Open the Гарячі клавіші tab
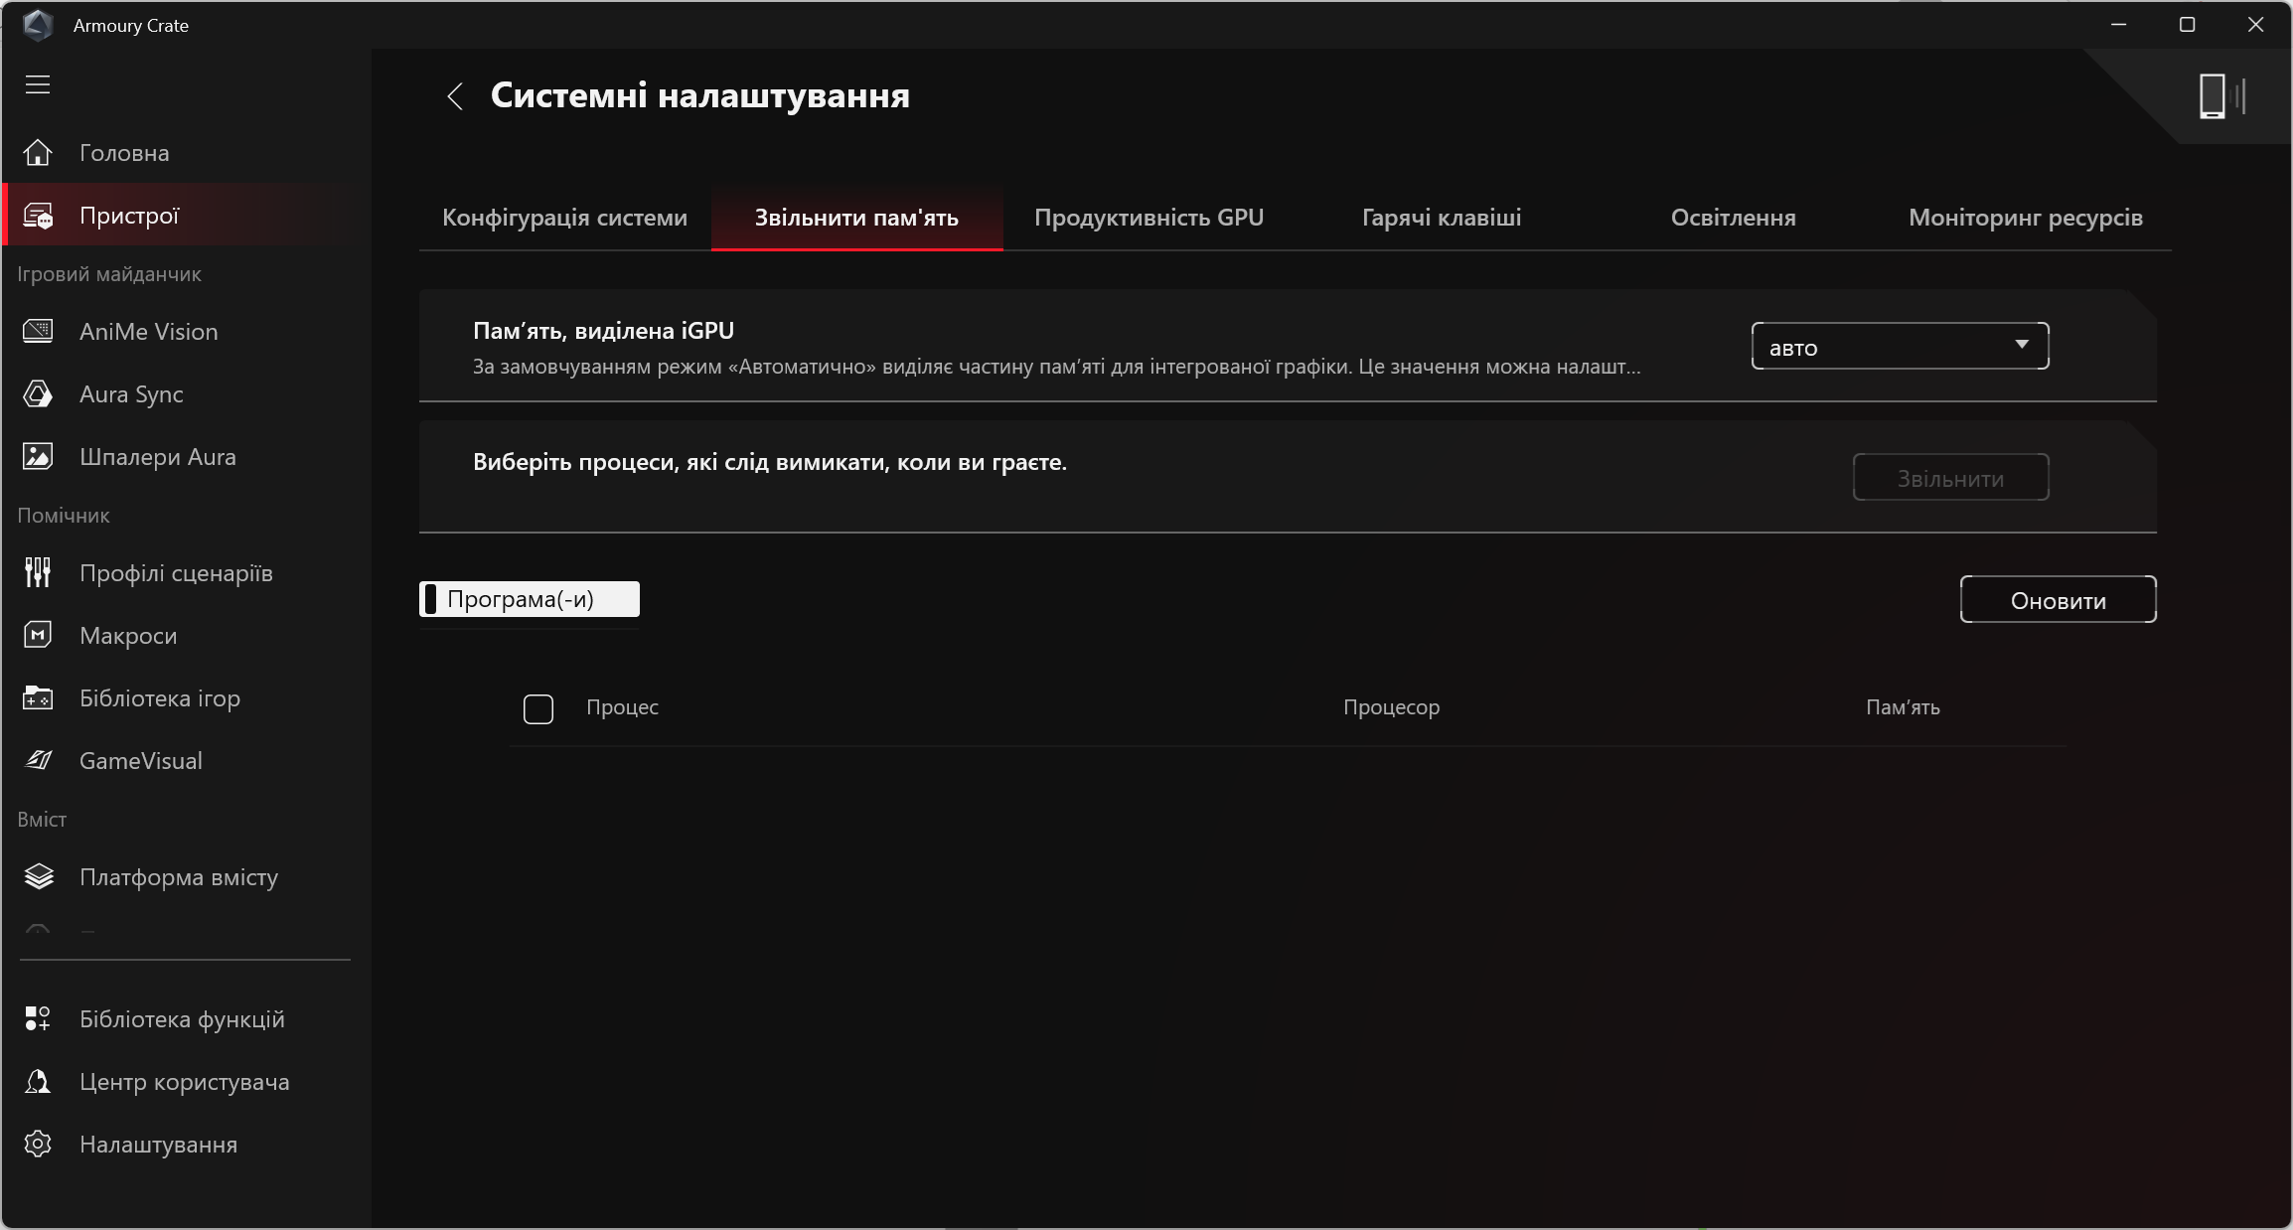2293x1230 pixels. click(x=1441, y=218)
